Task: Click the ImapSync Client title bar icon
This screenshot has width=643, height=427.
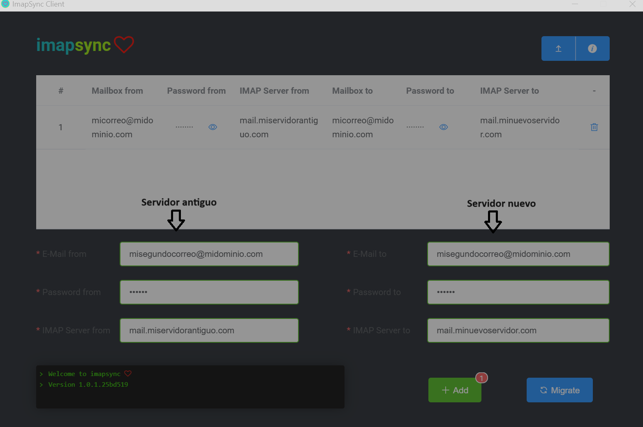Action: coord(5,4)
